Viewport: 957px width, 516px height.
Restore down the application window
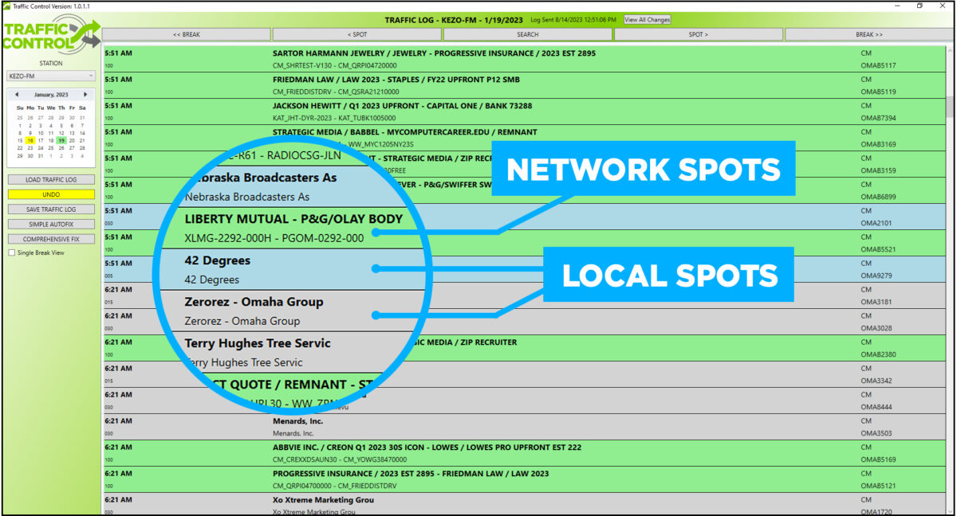[919, 6]
